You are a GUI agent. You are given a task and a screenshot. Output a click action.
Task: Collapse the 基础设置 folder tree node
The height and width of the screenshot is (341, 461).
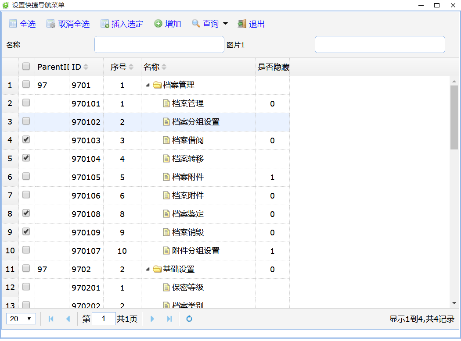click(148, 270)
